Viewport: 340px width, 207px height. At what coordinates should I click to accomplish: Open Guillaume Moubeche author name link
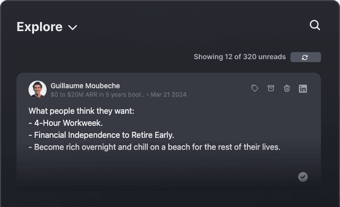click(x=85, y=86)
